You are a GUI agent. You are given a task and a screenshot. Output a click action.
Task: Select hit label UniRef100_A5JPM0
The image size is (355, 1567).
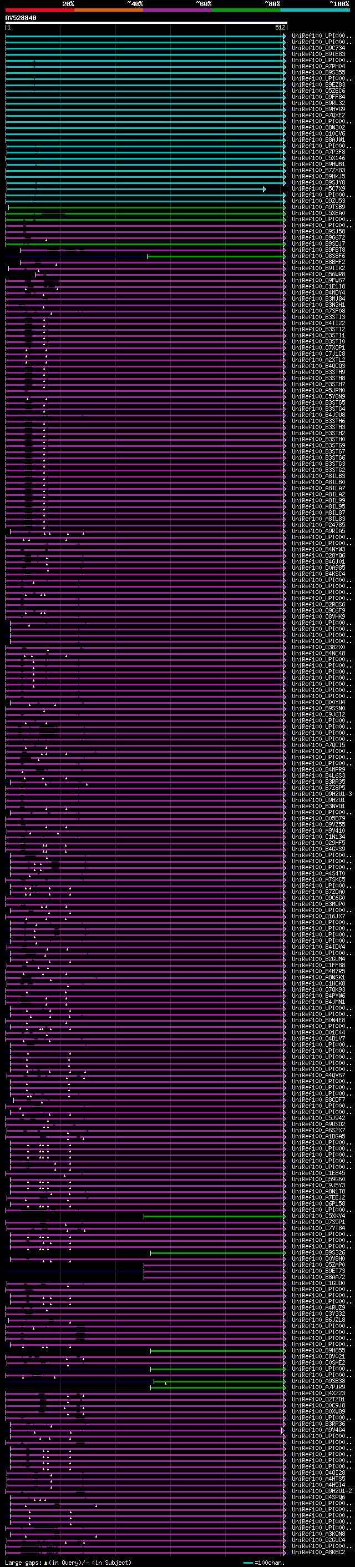[318, 391]
